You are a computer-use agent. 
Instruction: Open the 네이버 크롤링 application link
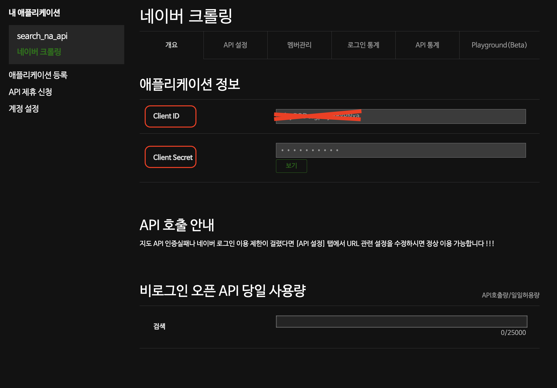pos(39,52)
